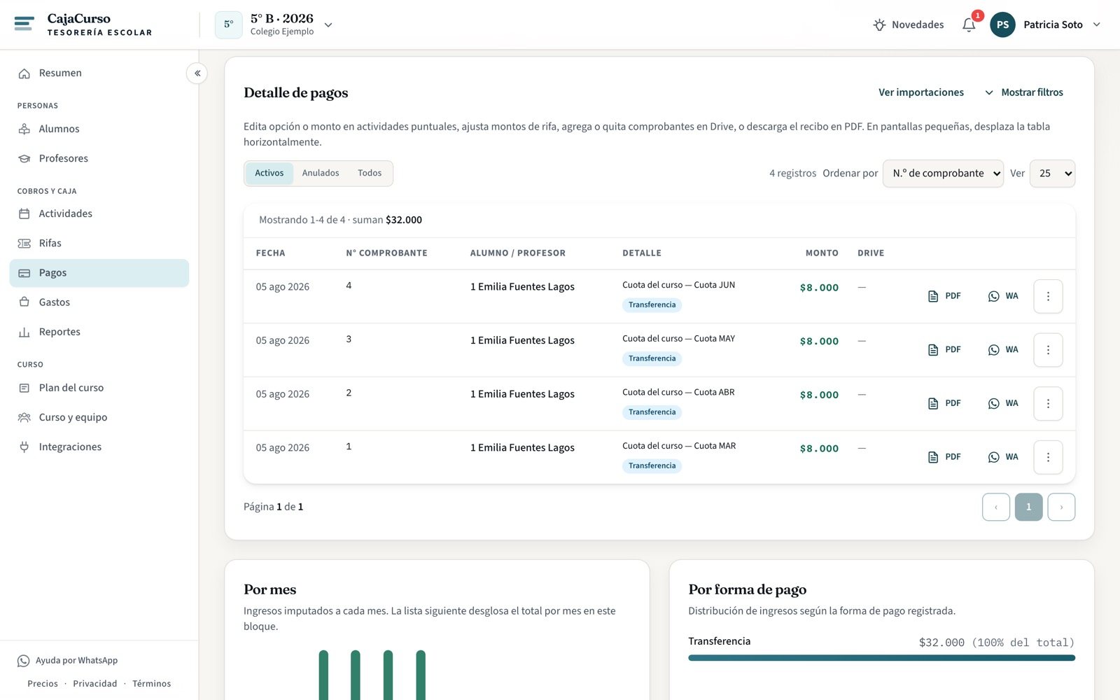Viewport: 1120px width, 700px height.
Task: Open the Precios link
Action: (43, 684)
